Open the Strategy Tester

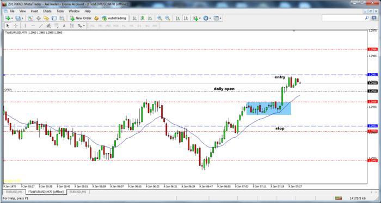click(62, 18)
